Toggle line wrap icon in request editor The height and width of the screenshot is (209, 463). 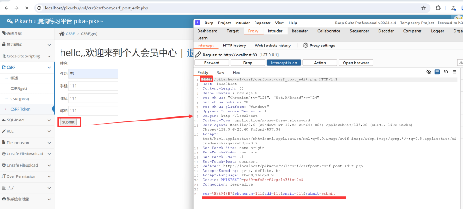click(437, 72)
